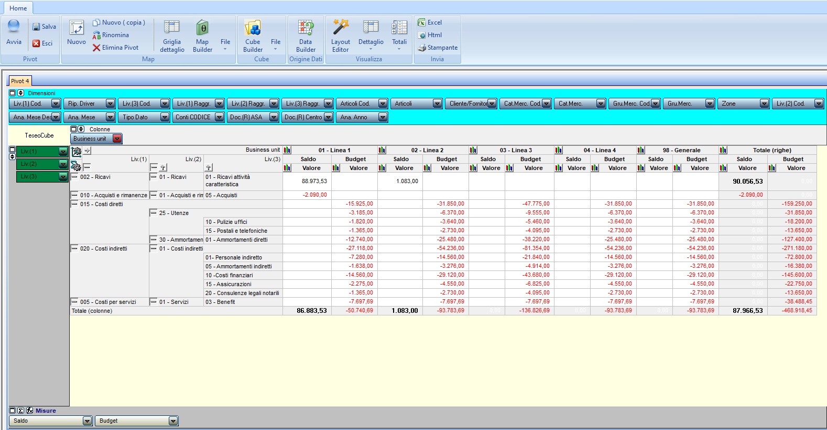Click chart icon beside Totale (righe)
The width and height of the screenshot is (827, 430).
[723, 150]
